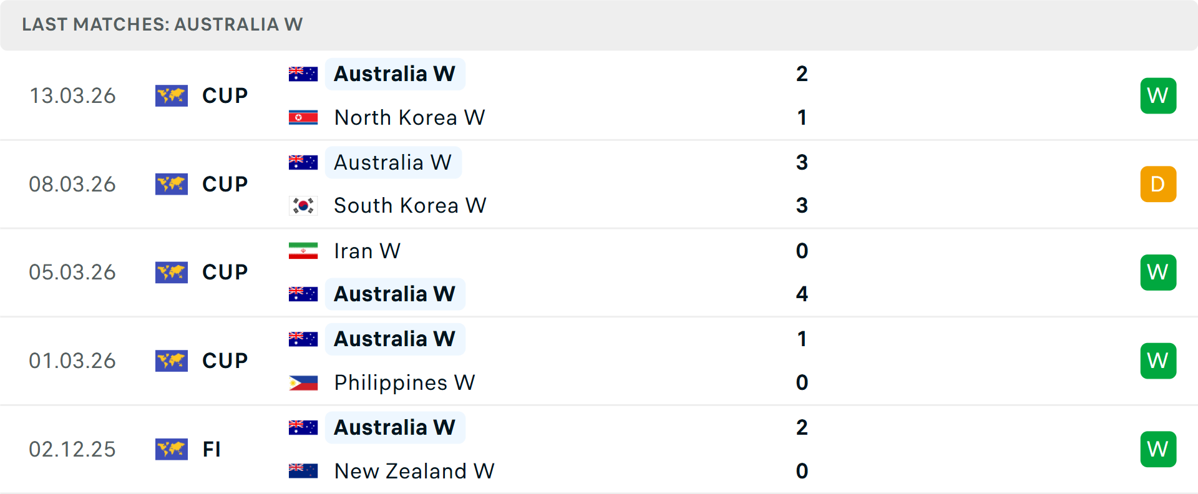This screenshot has height=494, width=1198.
Task: Open the FI competition icon for 02.12.25
Action: (172, 449)
